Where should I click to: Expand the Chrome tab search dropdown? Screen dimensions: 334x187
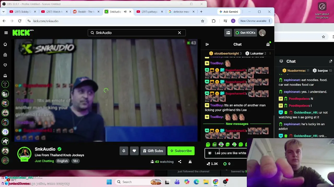3,12
